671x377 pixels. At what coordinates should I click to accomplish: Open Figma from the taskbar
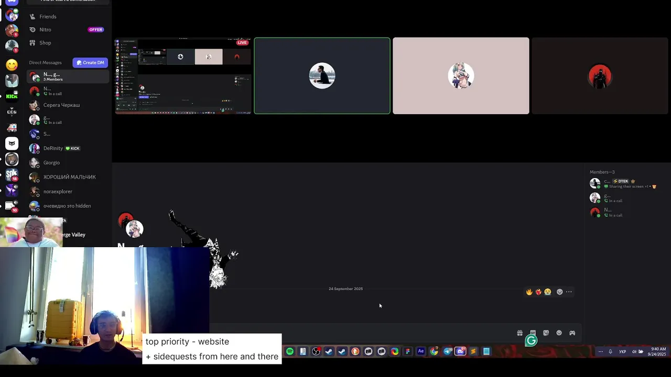[408, 351]
